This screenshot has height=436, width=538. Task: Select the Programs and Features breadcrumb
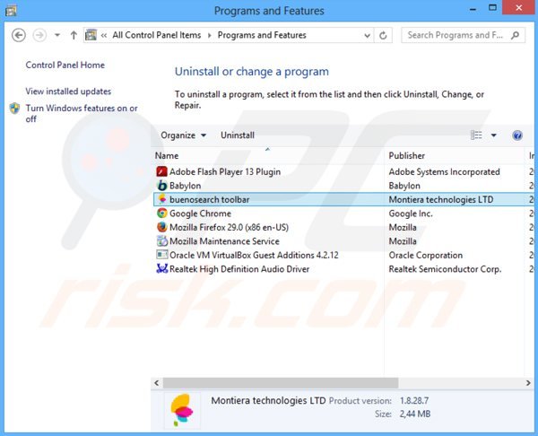click(x=262, y=35)
